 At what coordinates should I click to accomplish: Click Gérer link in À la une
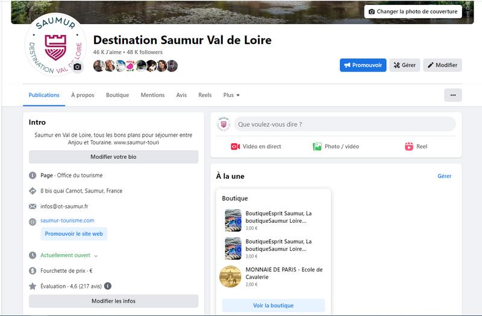point(444,176)
